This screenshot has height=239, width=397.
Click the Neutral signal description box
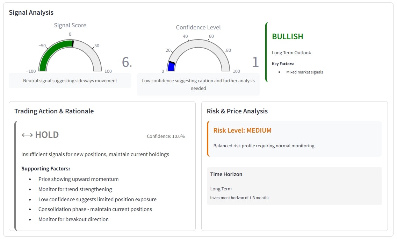70,80
